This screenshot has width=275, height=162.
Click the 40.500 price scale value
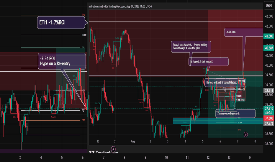pyautogui.click(x=269, y=56)
